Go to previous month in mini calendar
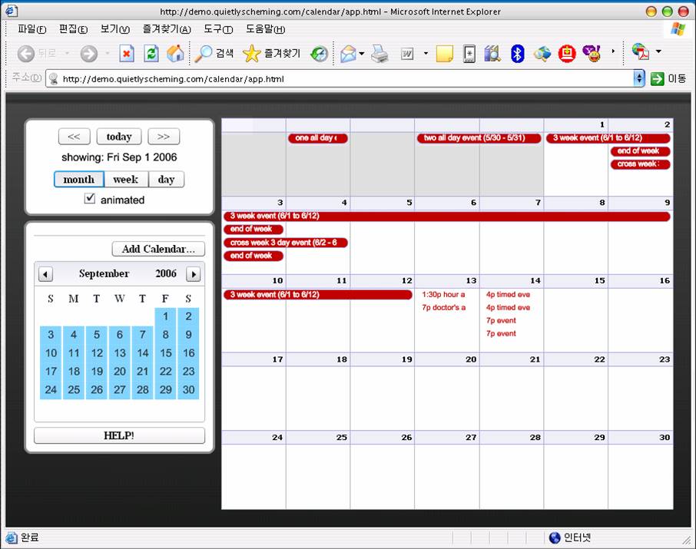Viewport: 696px width, 549px height. [45, 274]
